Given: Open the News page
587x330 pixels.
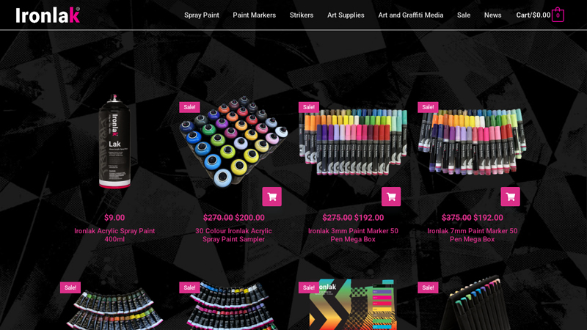Looking at the screenshot, I should click(492, 15).
